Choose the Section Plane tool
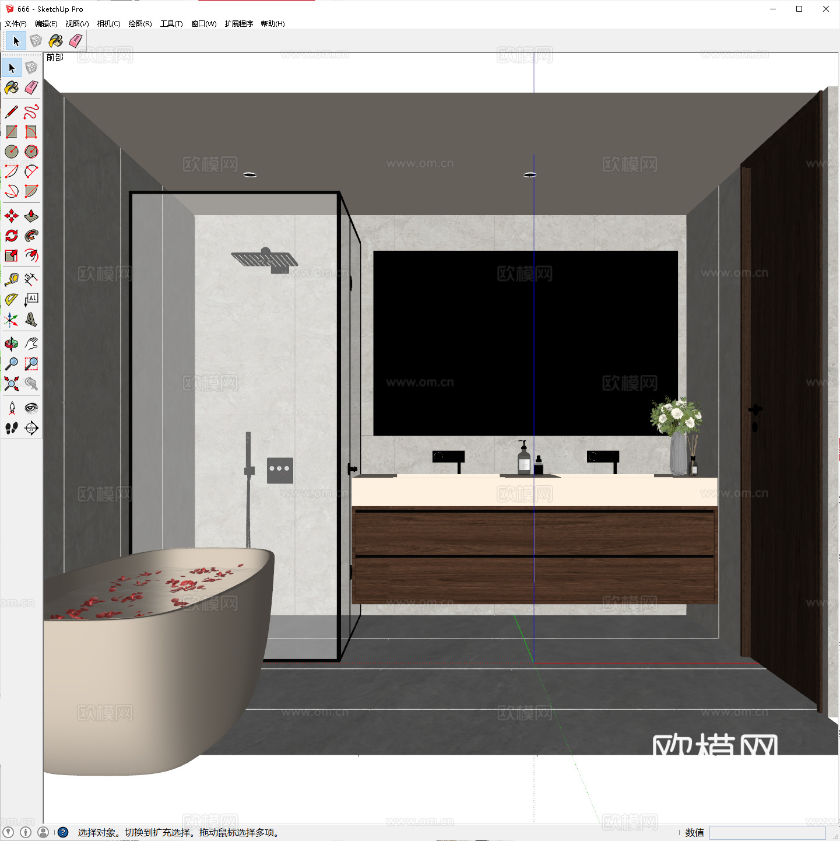This screenshot has height=841, width=840. pyautogui.click(x=31, y=428)
